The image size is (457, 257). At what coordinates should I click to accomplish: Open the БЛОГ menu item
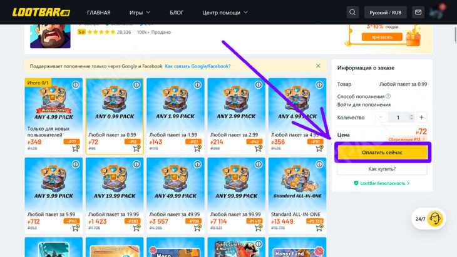click(177, 13)
